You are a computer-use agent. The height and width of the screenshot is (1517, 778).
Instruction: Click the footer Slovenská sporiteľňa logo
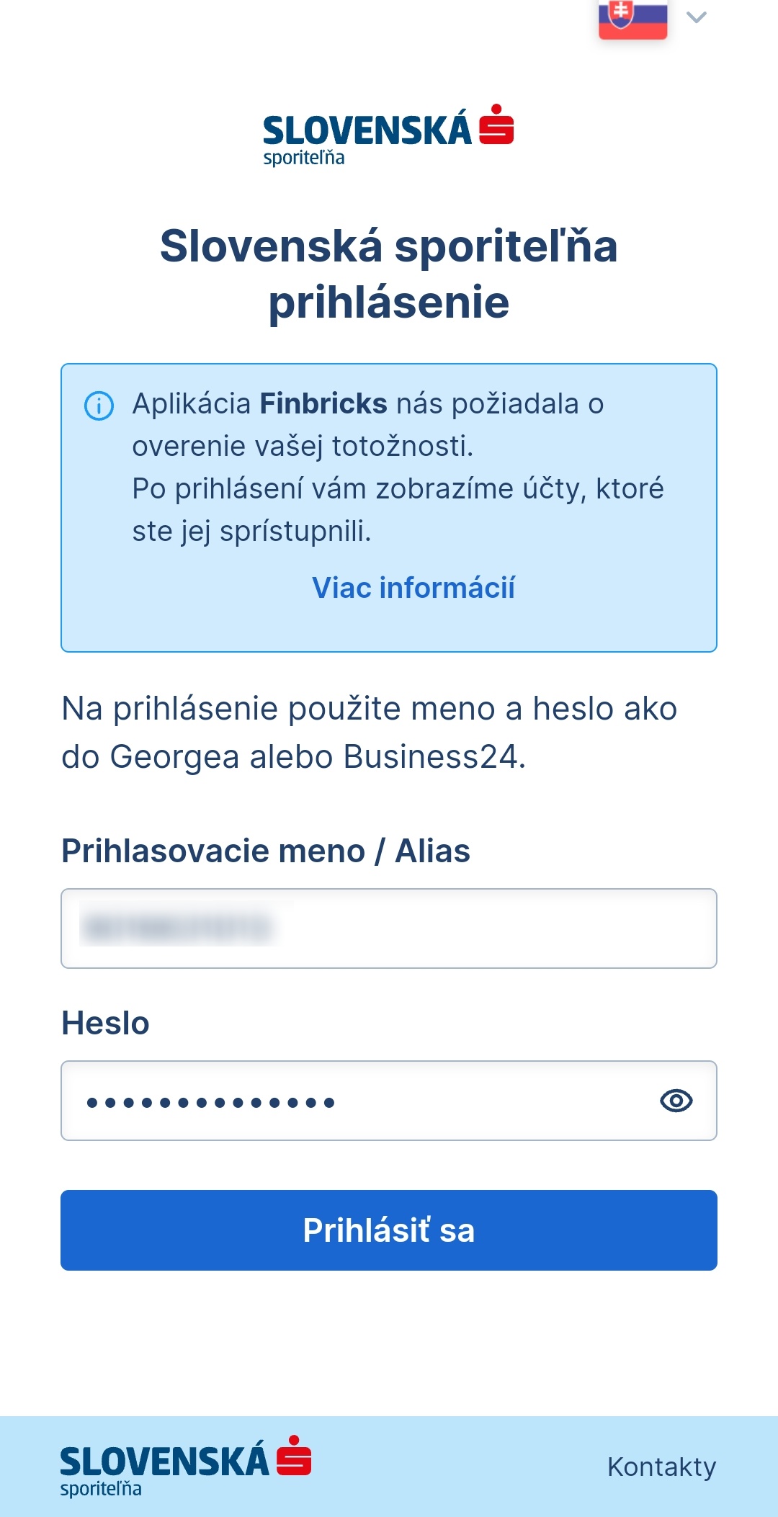click(x=185, y=1467)
